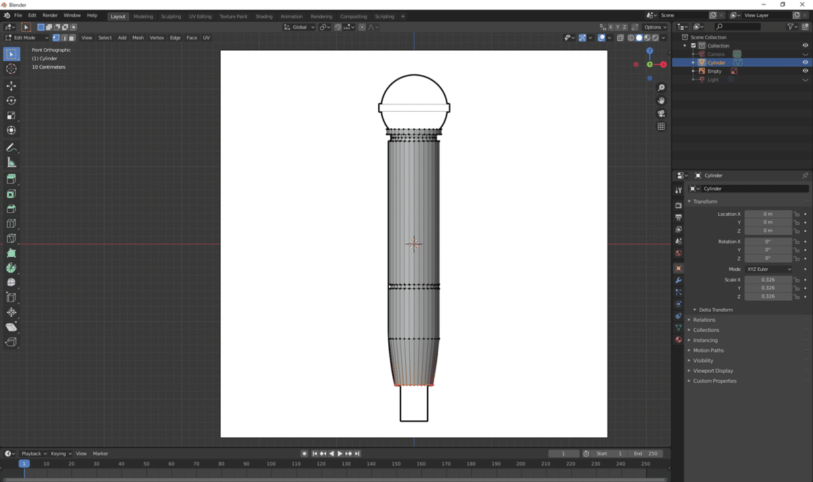This screenshot has width=813, height=482.
Task: Switch to rendered viewport shading
Action: click(x=655, y=38)
